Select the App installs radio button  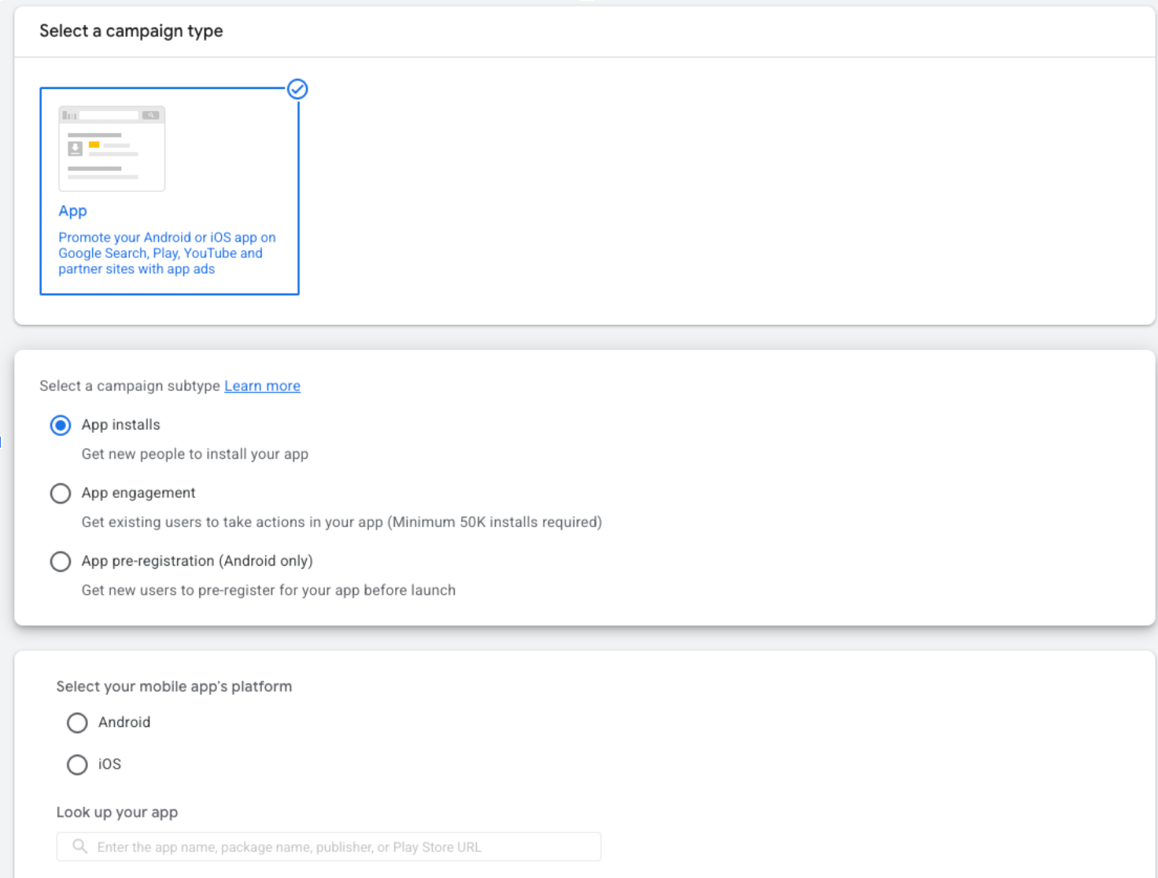[61, 425]
